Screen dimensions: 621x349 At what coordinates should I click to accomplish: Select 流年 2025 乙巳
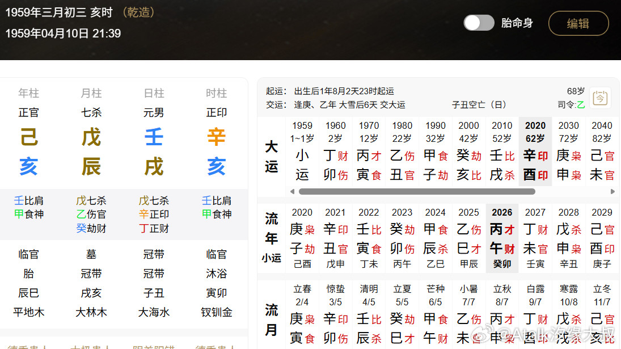(468, 238)
